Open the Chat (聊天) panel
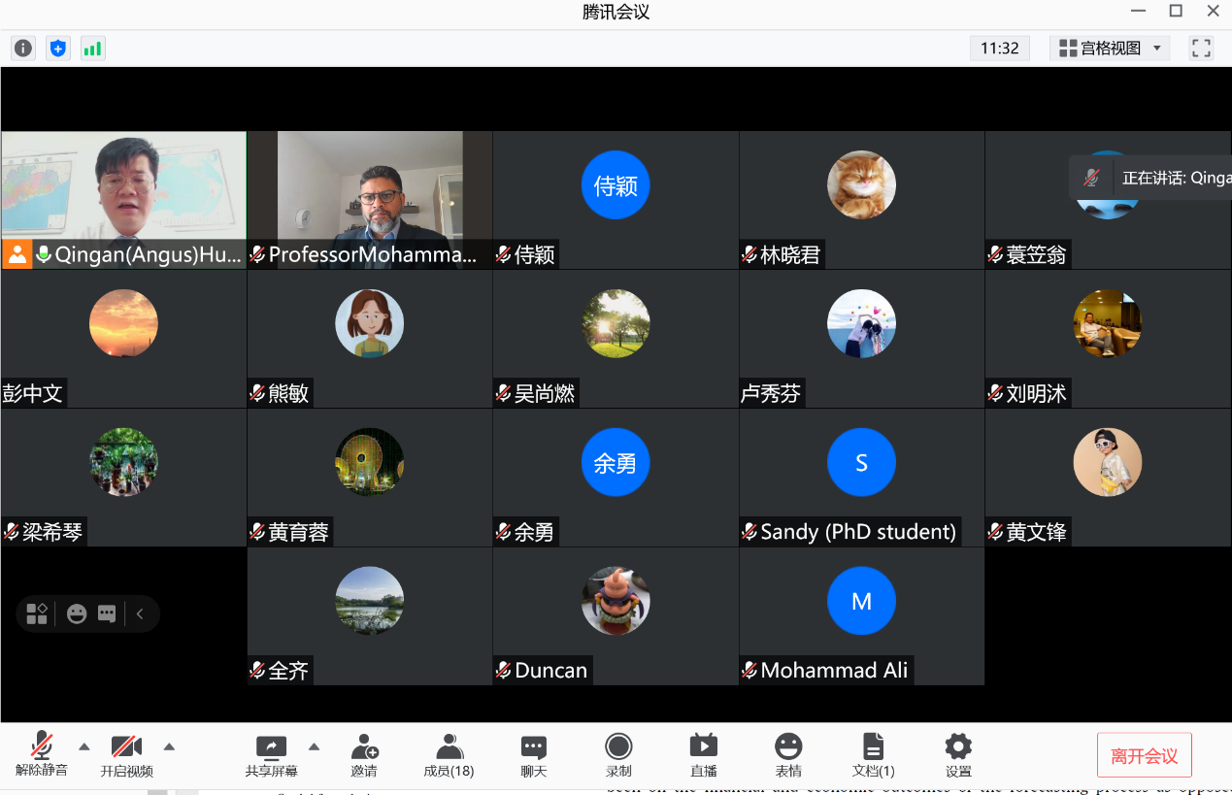The height and width of the screenshot is (795, 1232). (533, 755)
